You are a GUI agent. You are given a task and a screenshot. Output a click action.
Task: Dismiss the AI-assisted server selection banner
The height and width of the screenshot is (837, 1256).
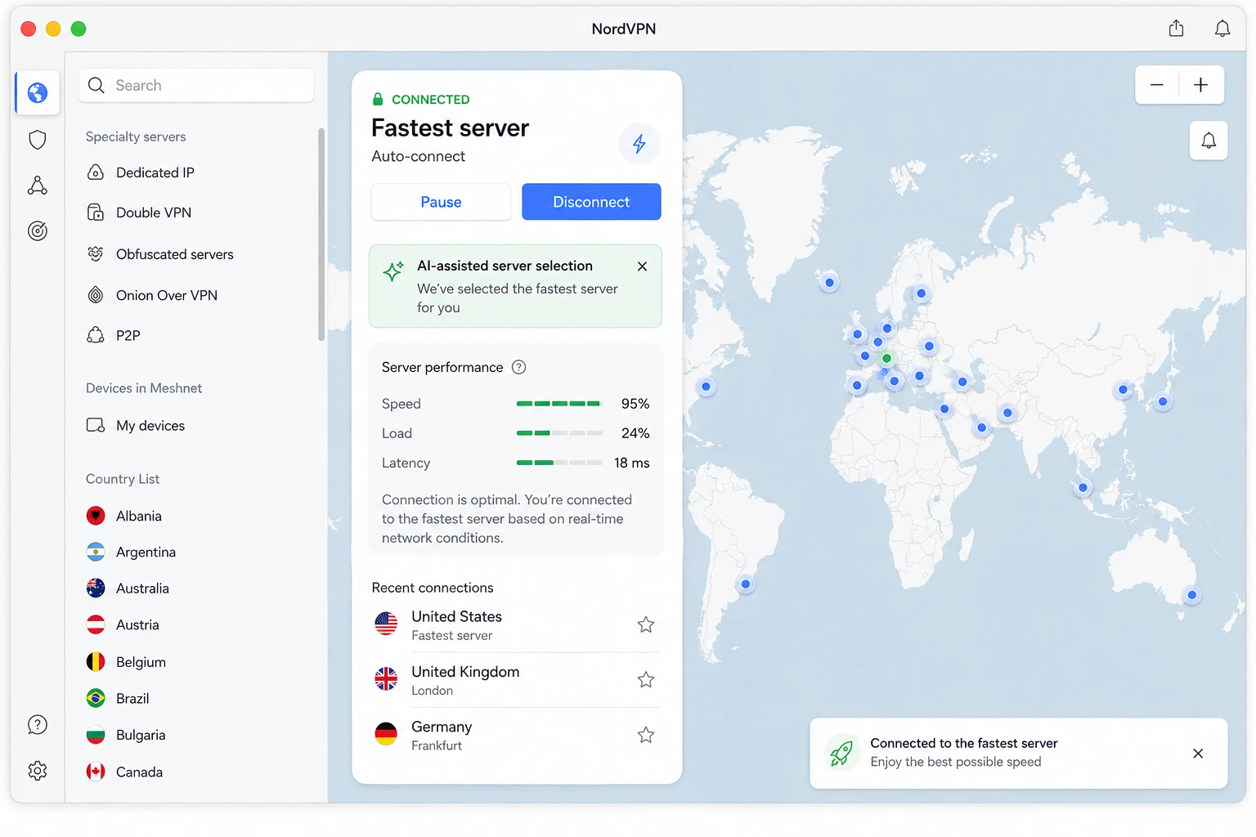(x=642, y=266)
